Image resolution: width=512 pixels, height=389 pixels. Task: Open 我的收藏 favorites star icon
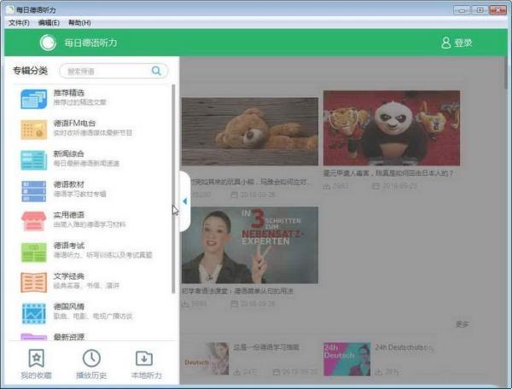coord(36,358)
